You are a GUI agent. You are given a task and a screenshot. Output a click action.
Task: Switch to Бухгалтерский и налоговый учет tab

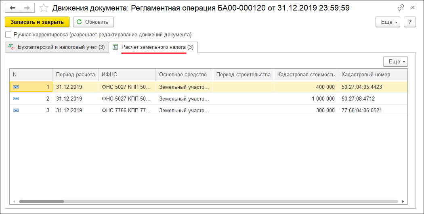click(x=57, y=47)
